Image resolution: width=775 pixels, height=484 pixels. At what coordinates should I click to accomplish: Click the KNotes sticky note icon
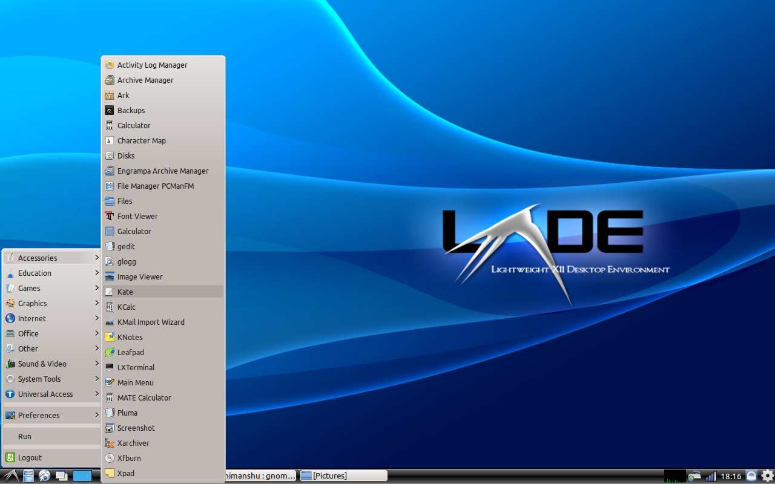pos(109,337)
